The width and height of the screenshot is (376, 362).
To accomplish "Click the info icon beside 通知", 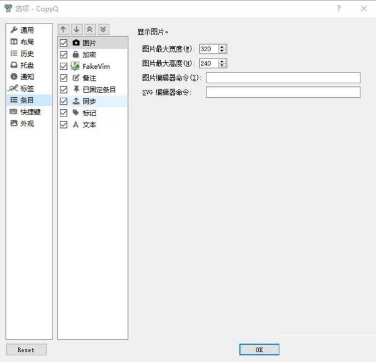I will pyautogui.click(x=14, y=77).
